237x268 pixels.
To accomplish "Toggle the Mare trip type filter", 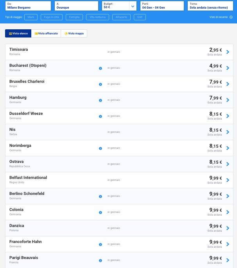I will click(x=31, y=17).
